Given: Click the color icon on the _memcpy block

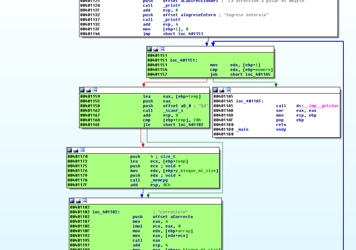Looking at the screenshot, I should [x=70, y=150].
